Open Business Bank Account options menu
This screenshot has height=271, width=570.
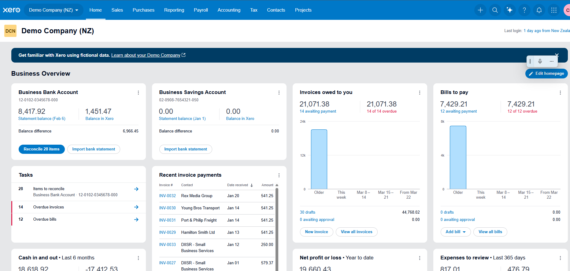click(138, 92)
